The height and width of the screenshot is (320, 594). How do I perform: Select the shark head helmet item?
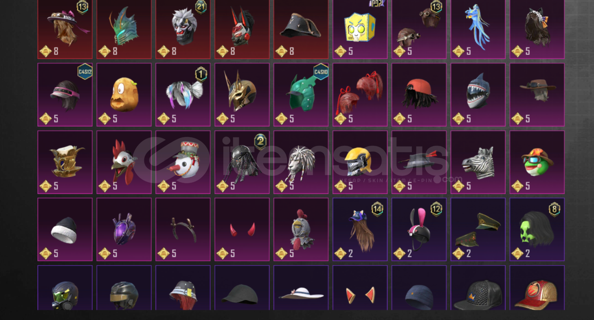point(478,95)
